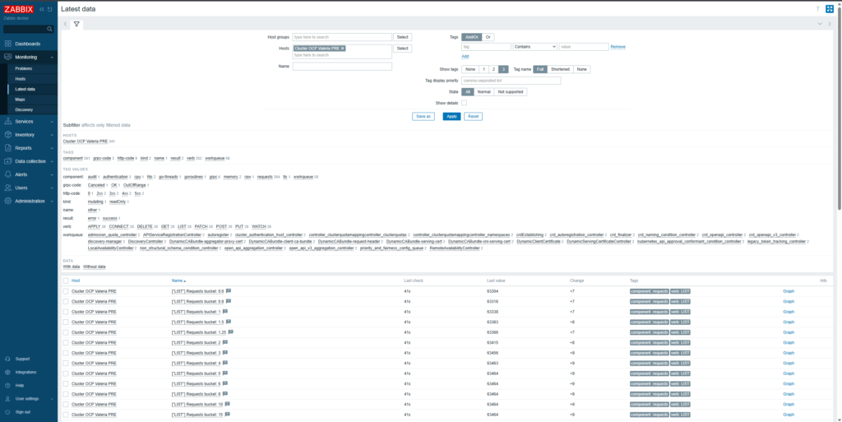Tick the select-all checkbox in table header
This screenshot has width=842, height=422.
(66, 281)
